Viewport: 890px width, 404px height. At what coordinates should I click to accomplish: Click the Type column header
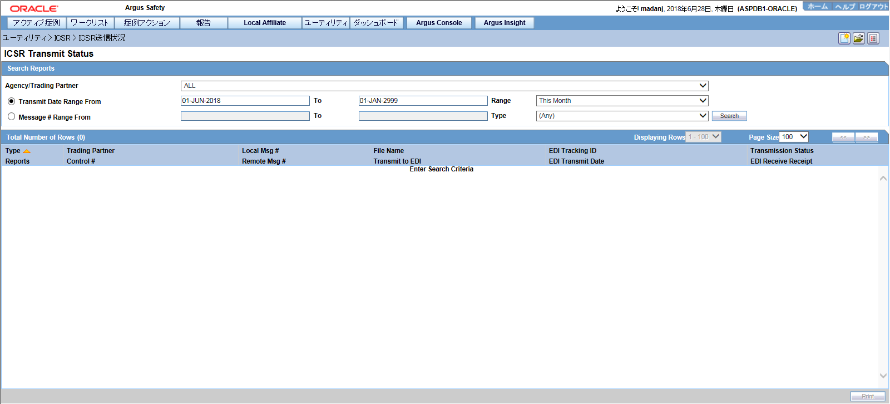pyautogui.click(x=13, y=151)
